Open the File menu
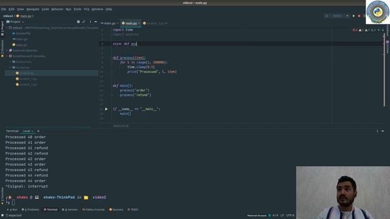Screen dimensions: 390x219 tap(4, 9)
